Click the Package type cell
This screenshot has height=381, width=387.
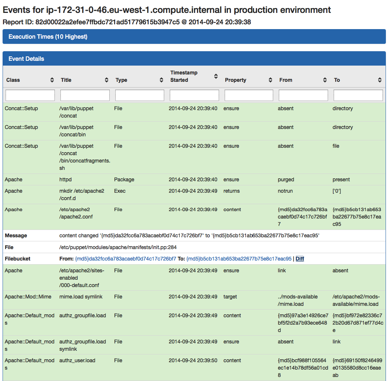point(124,179)
